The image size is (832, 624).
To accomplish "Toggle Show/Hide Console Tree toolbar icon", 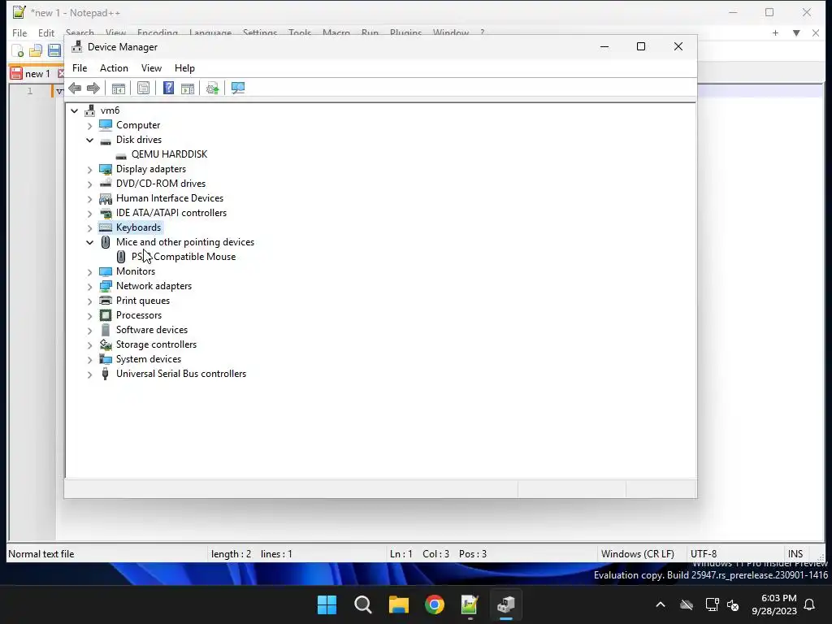I will coord(119,88).
